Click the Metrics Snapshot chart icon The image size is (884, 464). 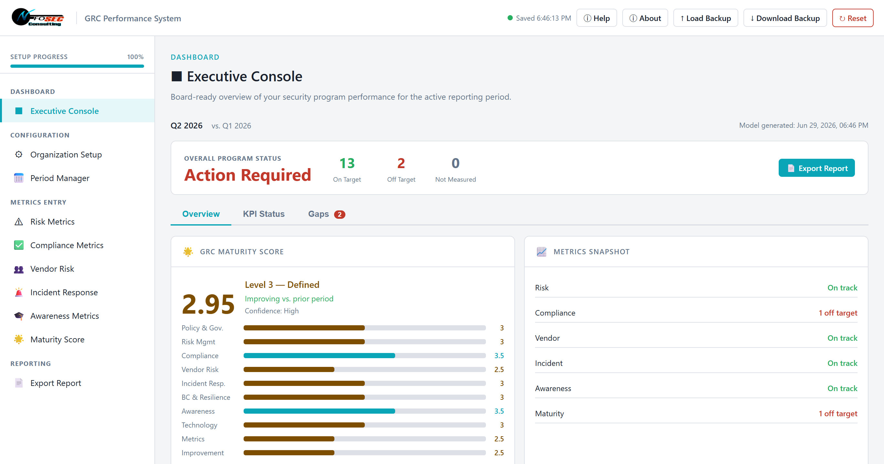(x=542, y=252)
